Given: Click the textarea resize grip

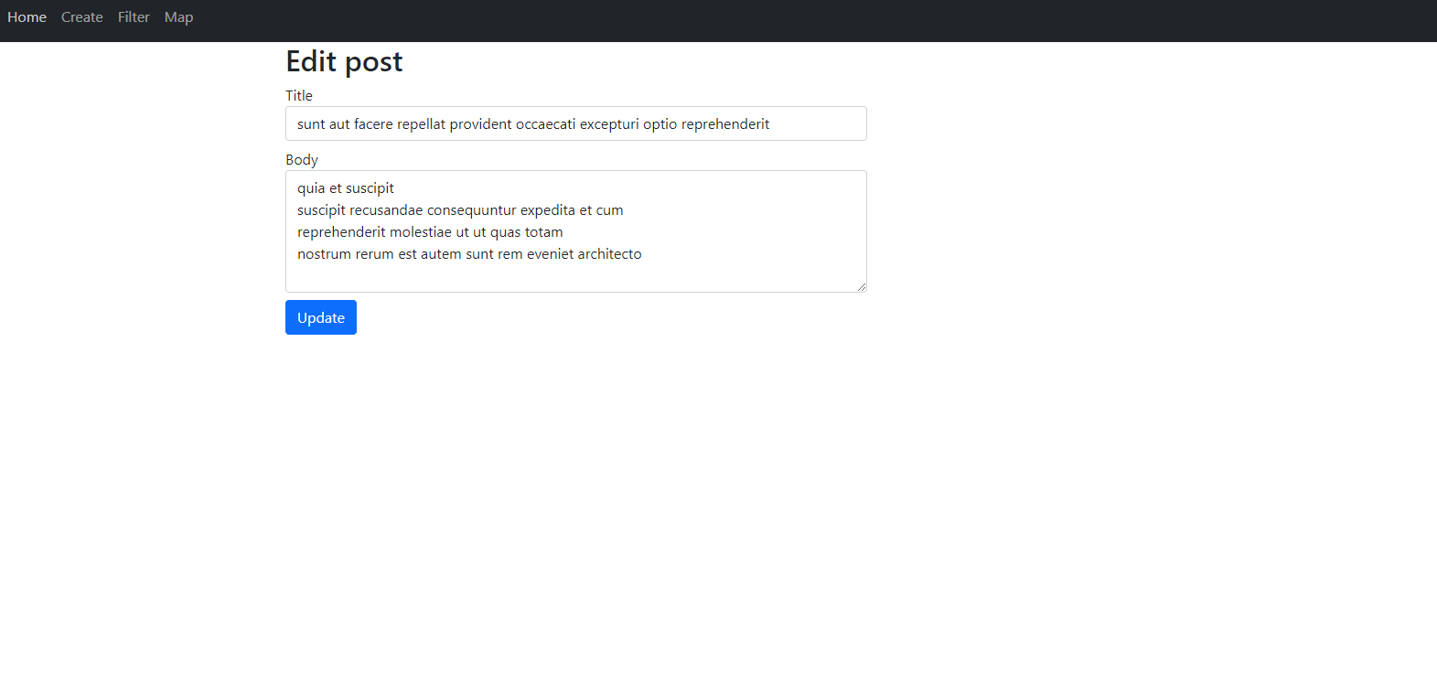Looking at the screenshot, I should 861,286.
